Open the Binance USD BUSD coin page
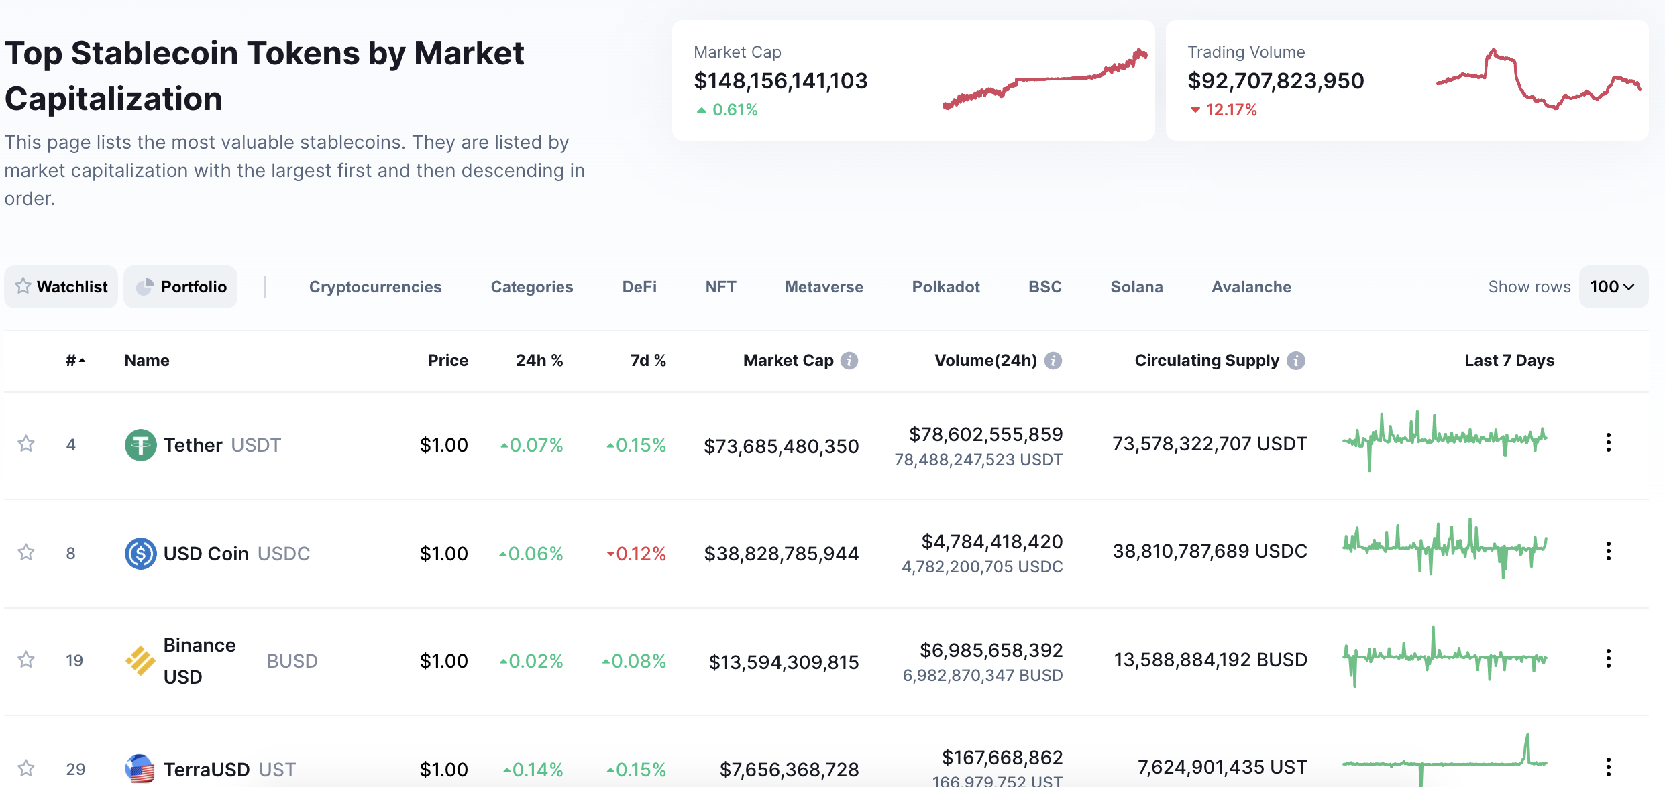The height and width of the screenshot is (787, 1665). (241, 661)
